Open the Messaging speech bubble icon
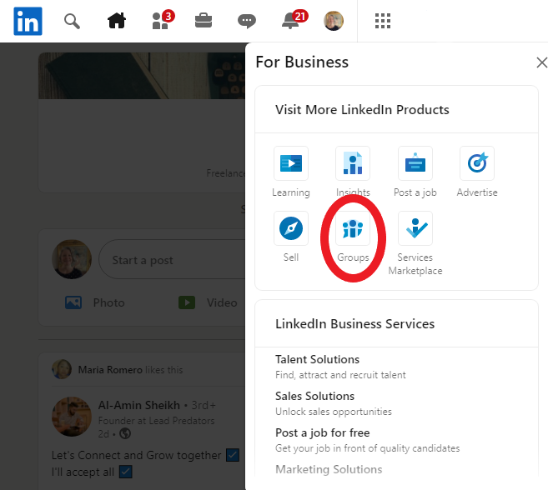This screenshot has height=490, width=548. [246, 21]
